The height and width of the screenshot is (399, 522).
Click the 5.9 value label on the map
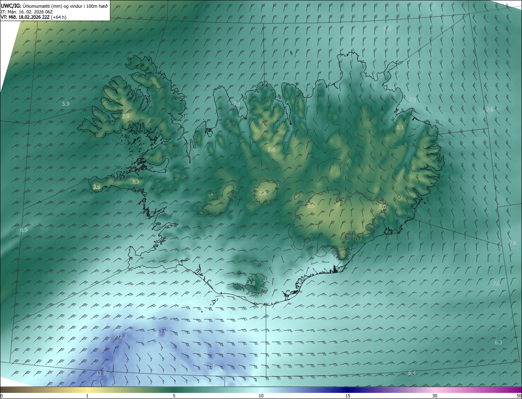point(66,104)
